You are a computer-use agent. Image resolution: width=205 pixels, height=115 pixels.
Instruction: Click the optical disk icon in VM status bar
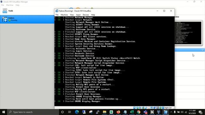[137, 108]
